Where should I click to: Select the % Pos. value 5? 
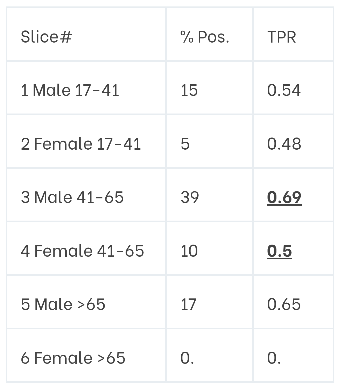pos(185,144)
